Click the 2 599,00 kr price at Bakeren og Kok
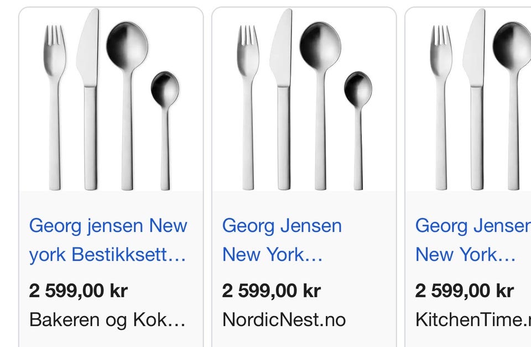Screen dimensions: 531x347 [x=79, y=291]
